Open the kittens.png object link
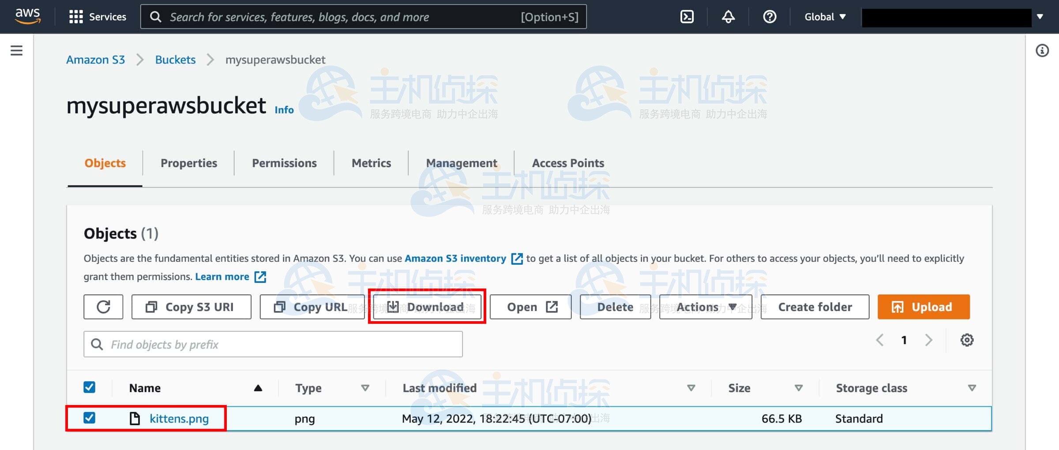The width and height of the screenshot is (1059, 450). point(179,418)
